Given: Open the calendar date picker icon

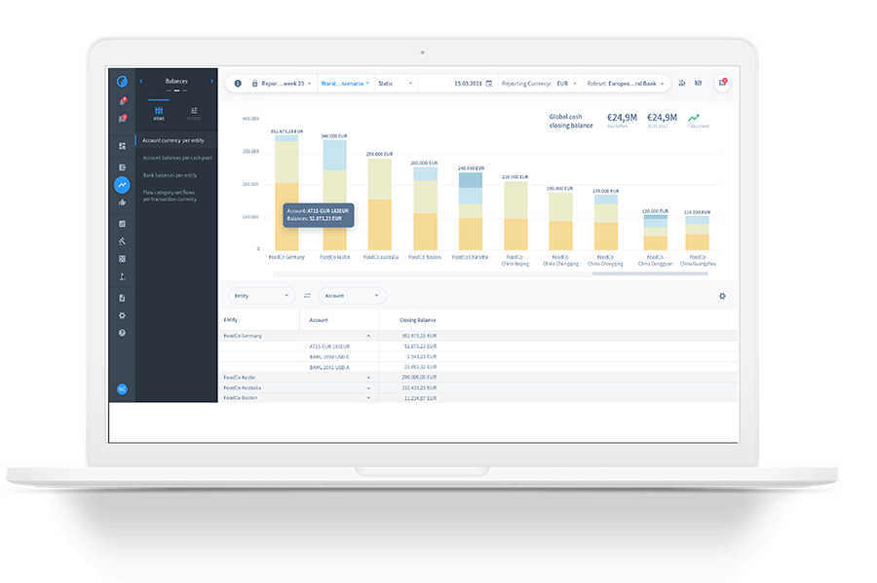Looking at the screenshot, I should 489,83.
